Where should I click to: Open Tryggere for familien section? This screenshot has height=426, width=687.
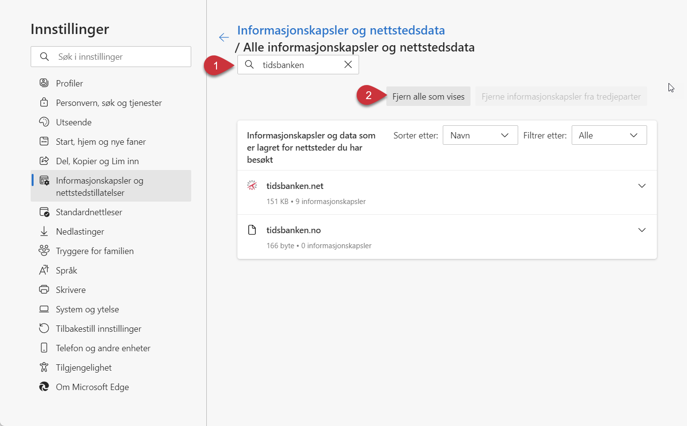[111, 251]
